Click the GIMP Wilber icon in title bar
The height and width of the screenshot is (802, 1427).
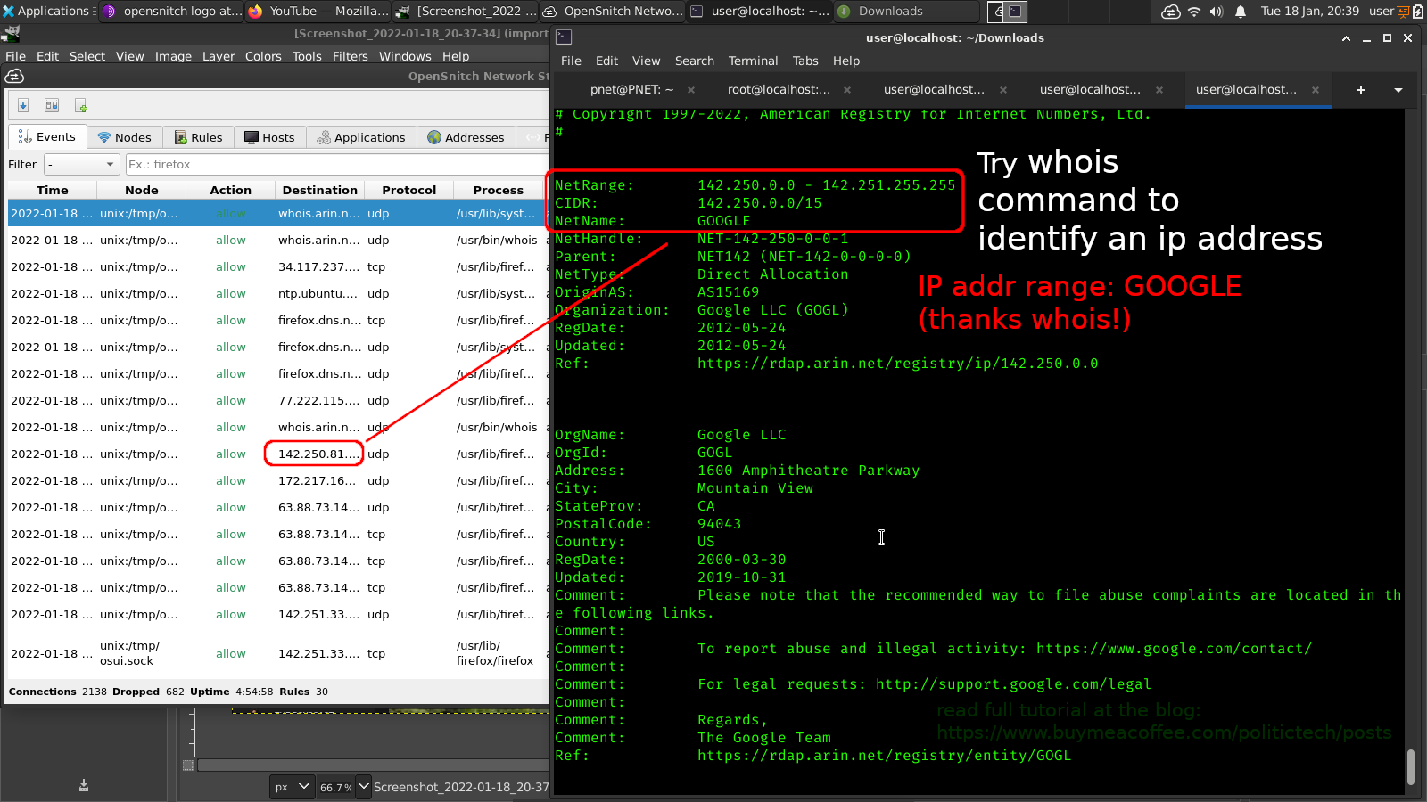(11, 34)
